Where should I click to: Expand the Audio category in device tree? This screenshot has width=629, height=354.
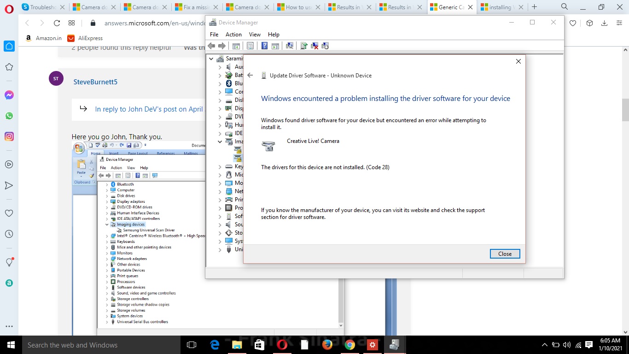click(x=220, y=67)
